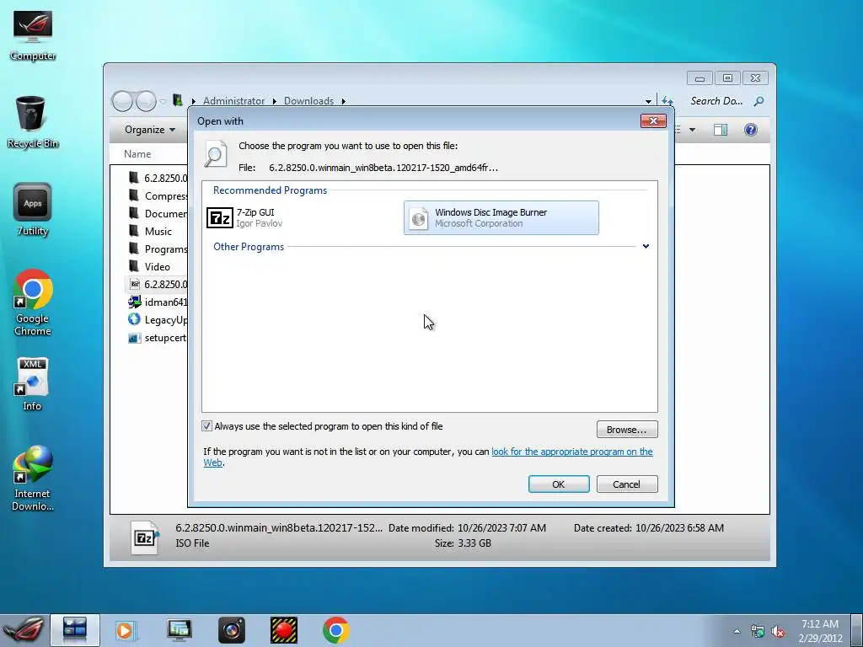Click the Browse... button

click(627, 430)
